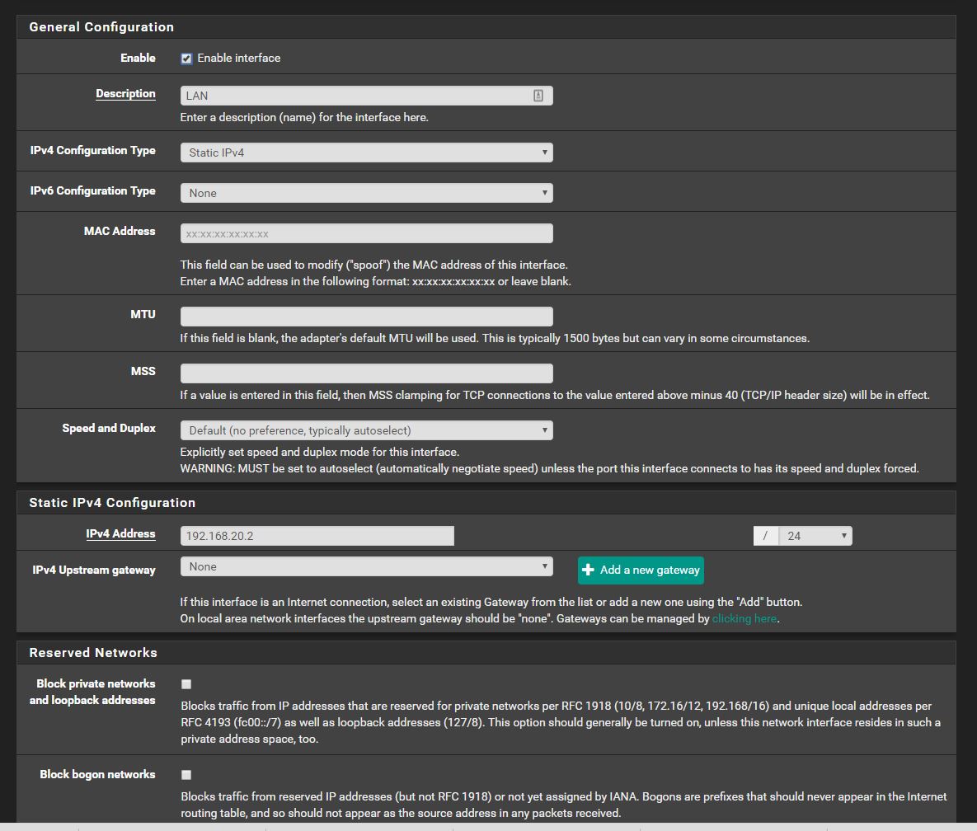Open the IPv4 Configuration Type dropdown
This screenshot has height=831, width=977.
click(366, 153)
